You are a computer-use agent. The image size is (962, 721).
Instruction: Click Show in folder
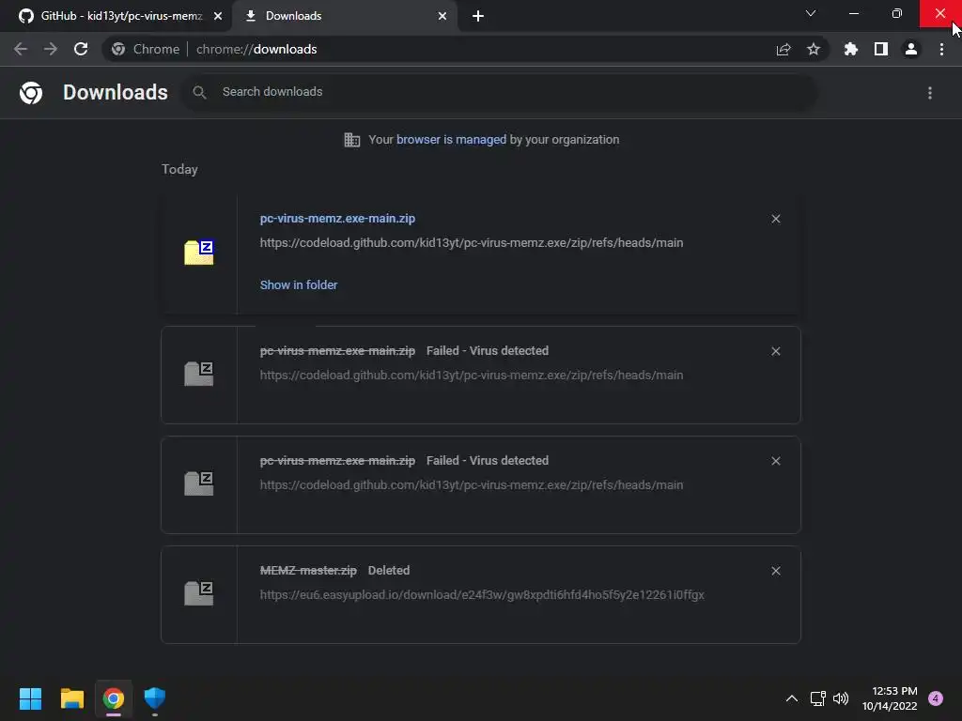pyautogui.click(x=299, y=285)
